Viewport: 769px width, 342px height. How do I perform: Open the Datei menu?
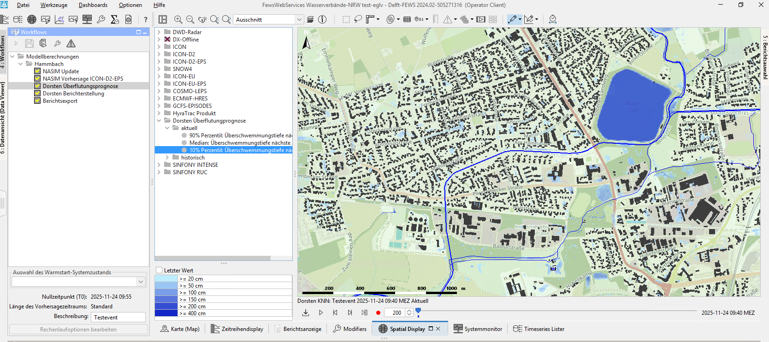(x=23, y=5)
